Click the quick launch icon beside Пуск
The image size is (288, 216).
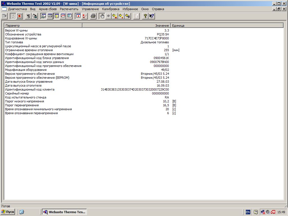click(22, 212)
